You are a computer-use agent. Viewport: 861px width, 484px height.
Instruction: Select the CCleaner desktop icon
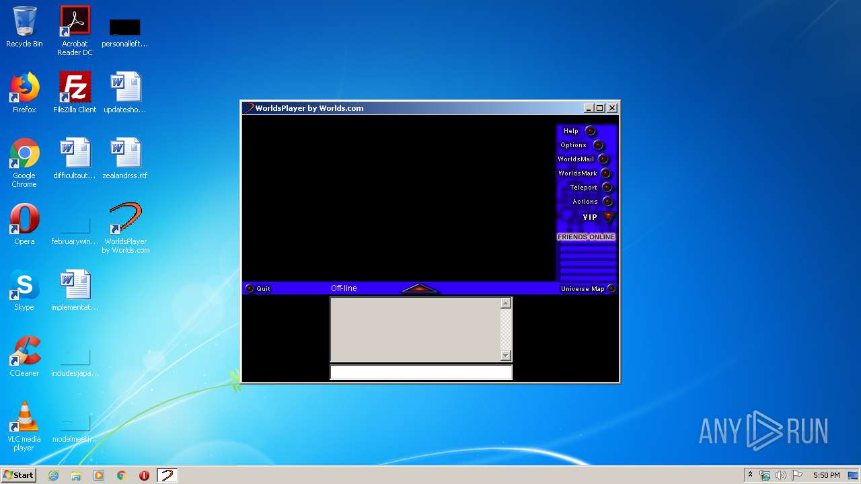(24, 356)
